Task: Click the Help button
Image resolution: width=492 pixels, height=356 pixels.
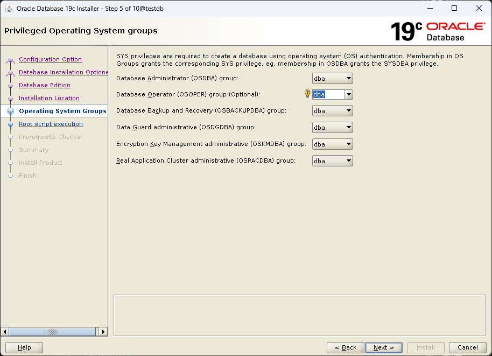Action: point(24,347)
